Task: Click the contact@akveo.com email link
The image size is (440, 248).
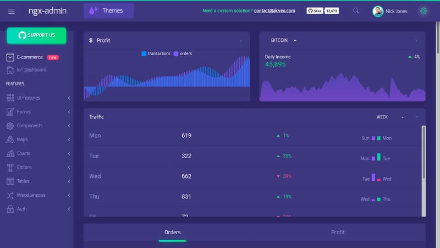Action: (275, 10)
